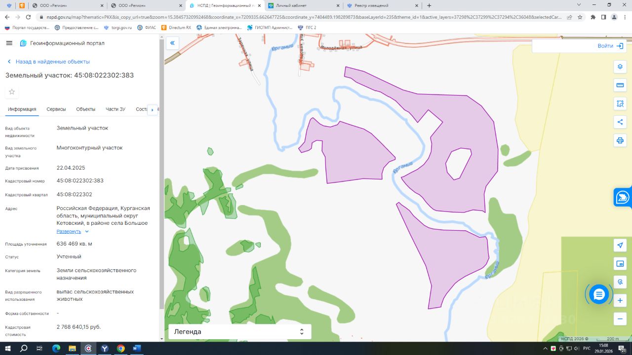This screenshot has height=355, width=632.
Task: Switch to the Части ЗУ tab
Action: click(x=116, y=109)
